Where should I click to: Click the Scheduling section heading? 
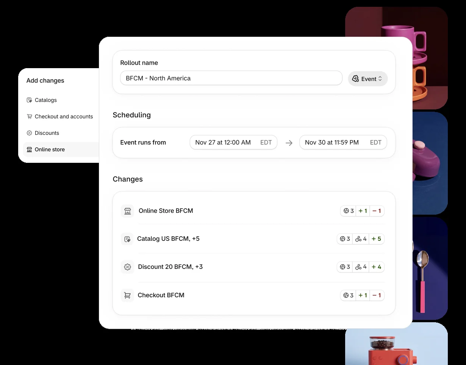(131, 115)
